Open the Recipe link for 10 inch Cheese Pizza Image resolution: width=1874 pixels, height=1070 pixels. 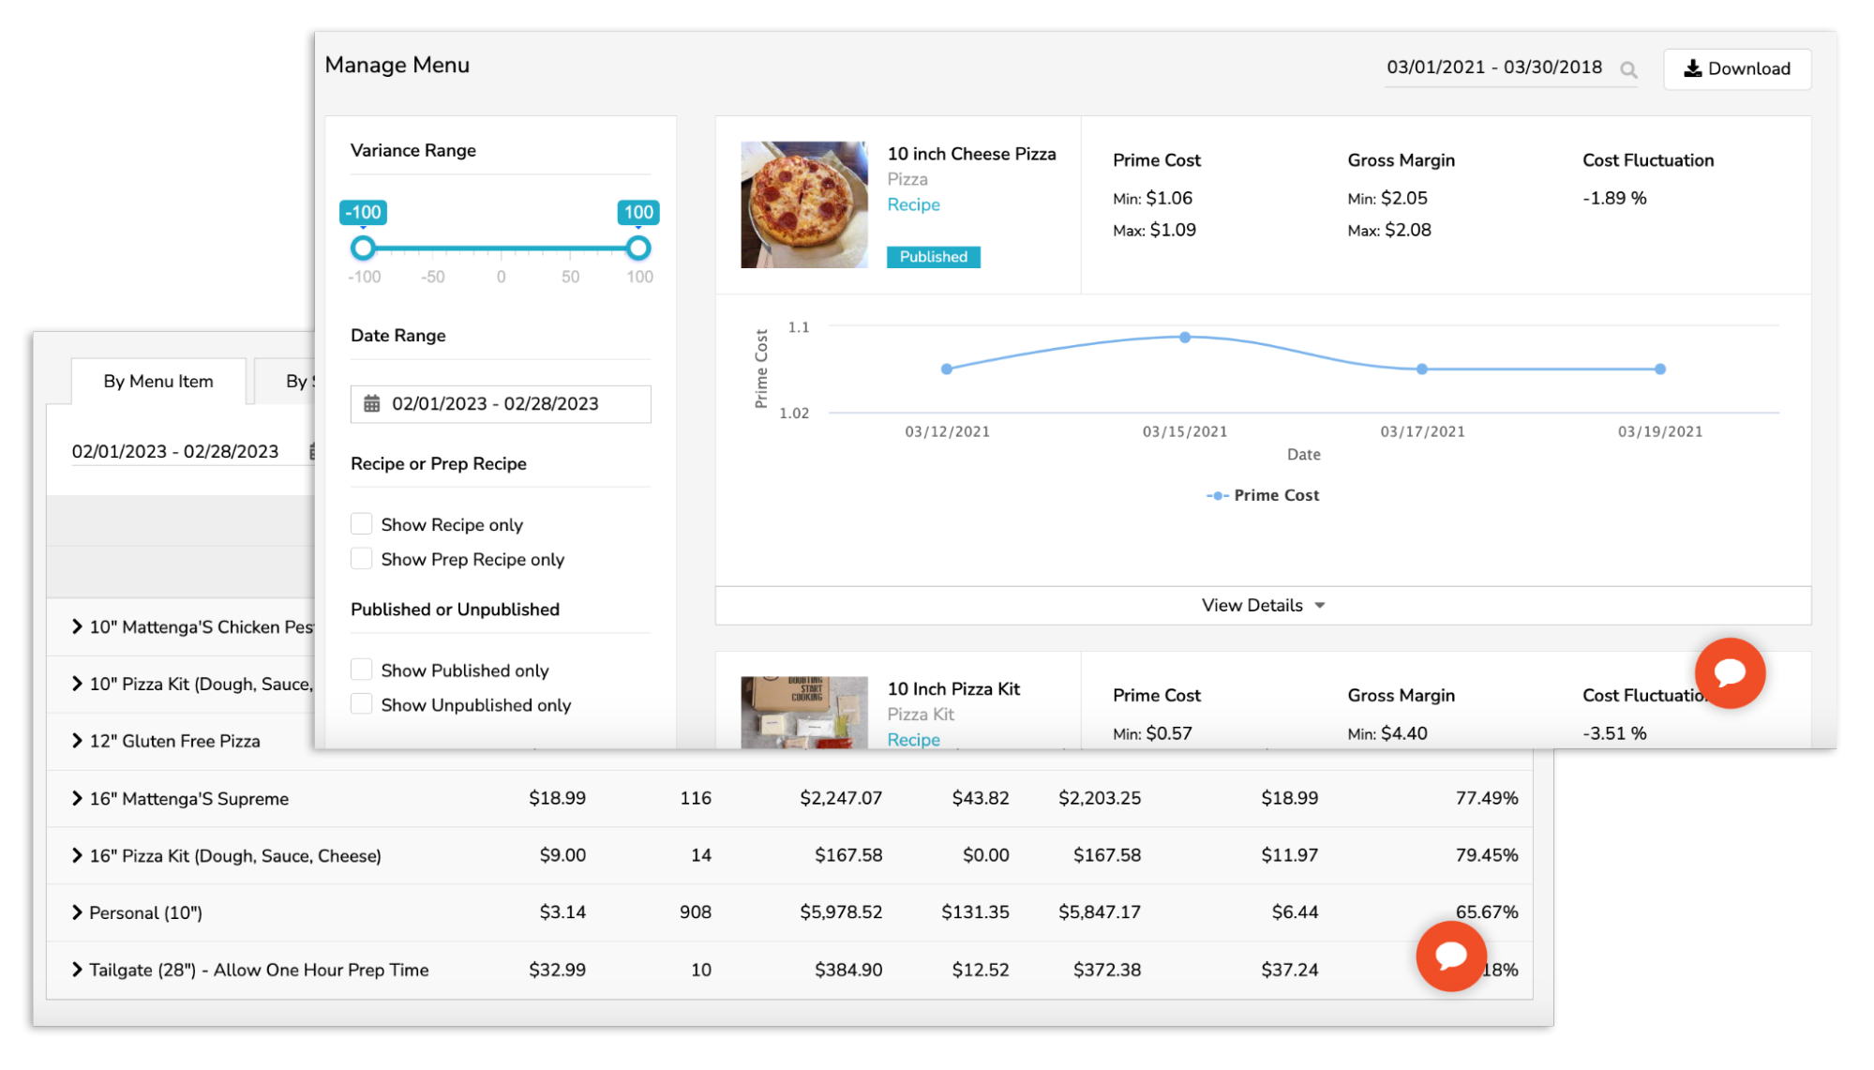(x=914, y=204)
